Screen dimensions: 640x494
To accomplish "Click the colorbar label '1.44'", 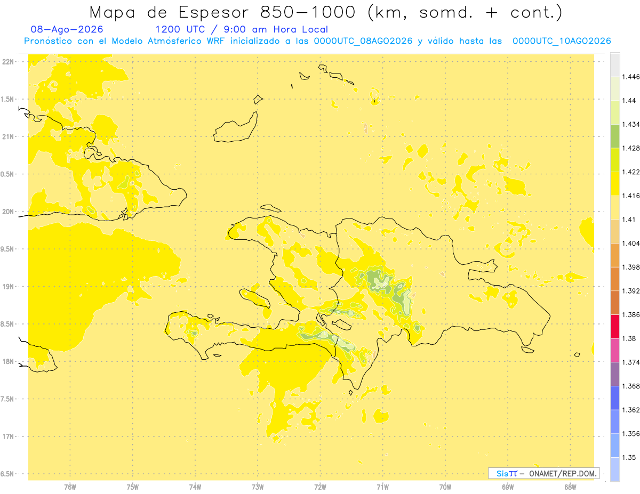I will [629, 100].
